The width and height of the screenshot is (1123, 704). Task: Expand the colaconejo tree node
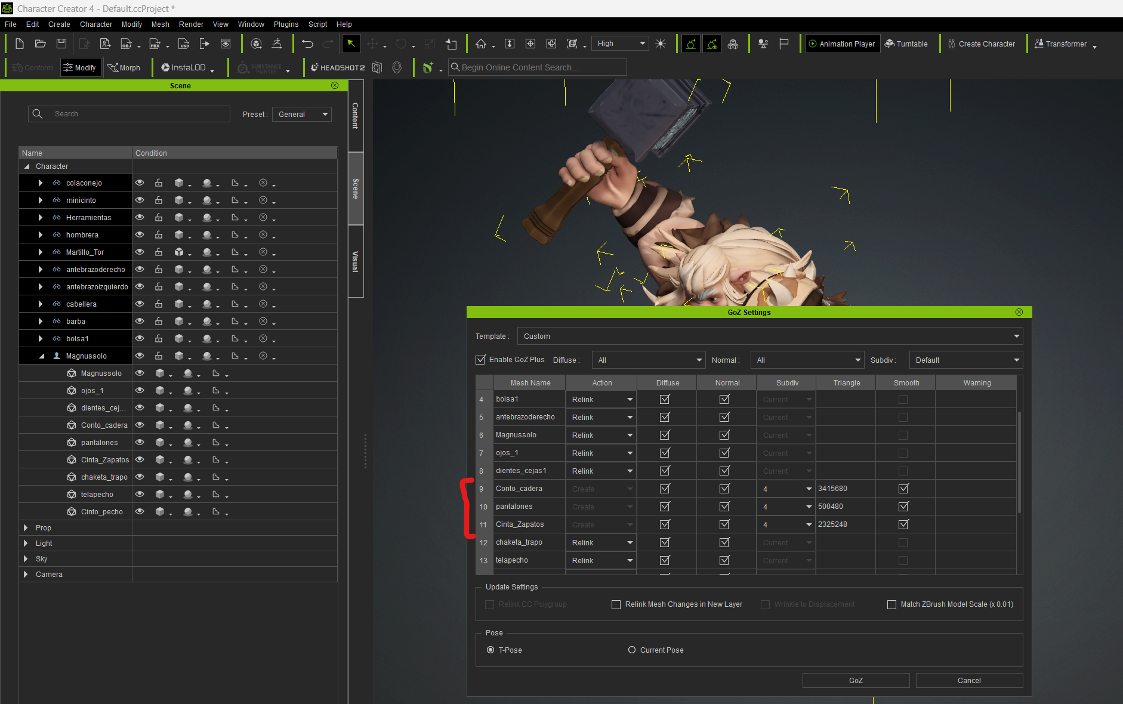click(40, 183)
